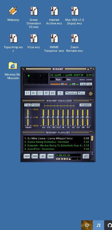Select XMMS Turquoise .wsz skin file
The width and height of the screenshot is (112, 230).
(54, 43)
